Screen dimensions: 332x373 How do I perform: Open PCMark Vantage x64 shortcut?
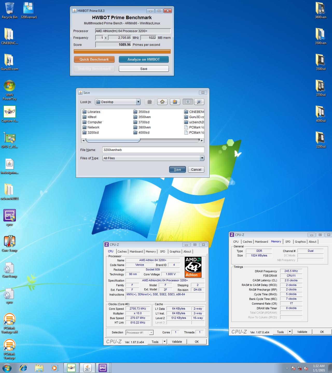click(x=9, y=323)
